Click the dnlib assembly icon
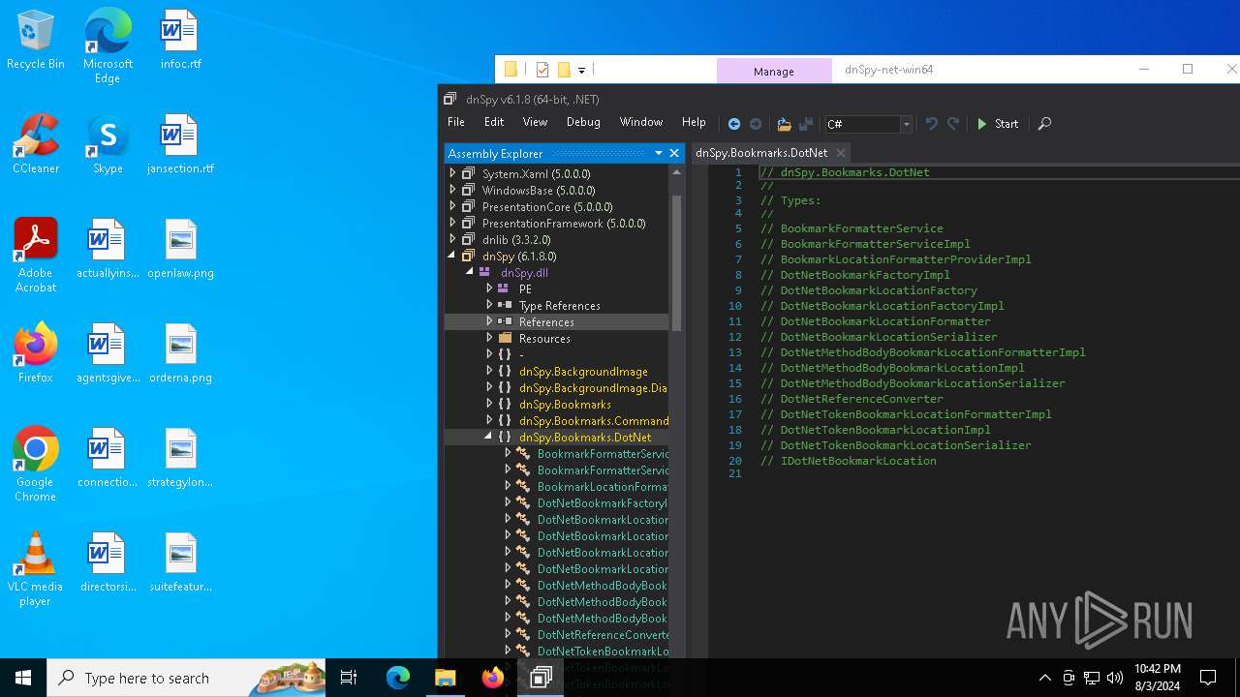This screenshot has width=1240, height=697. pos(469,240)
